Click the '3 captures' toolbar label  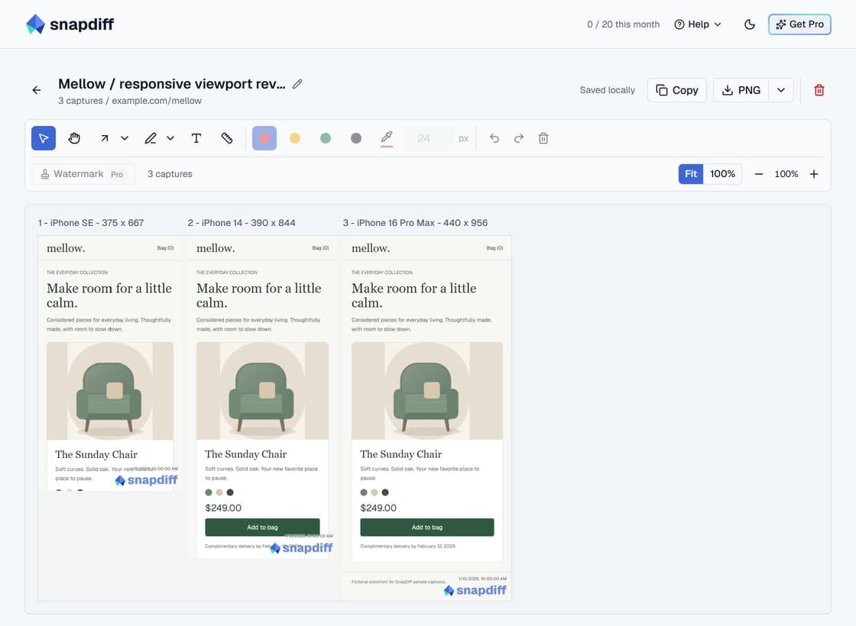click(170, 174)
